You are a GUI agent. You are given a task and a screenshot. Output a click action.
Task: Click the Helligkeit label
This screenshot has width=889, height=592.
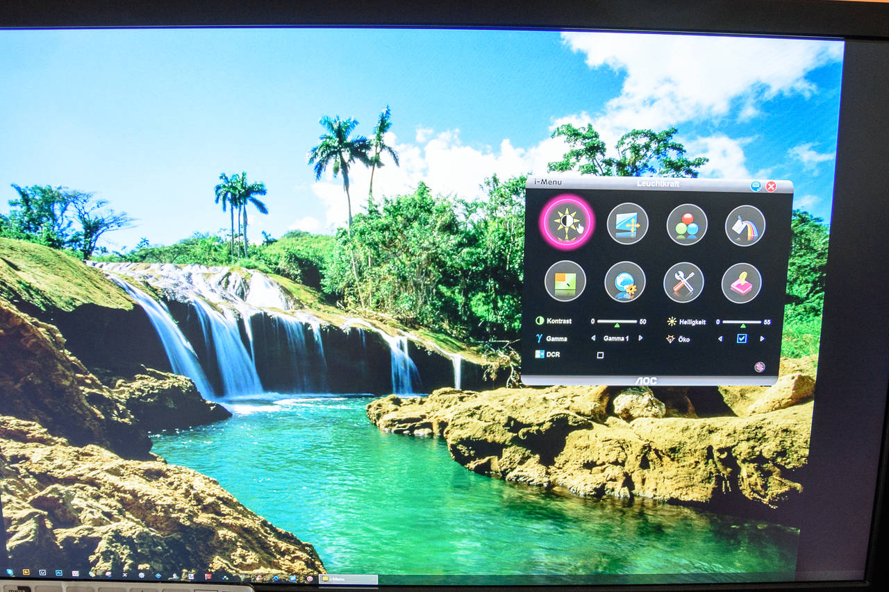click(x=692, y=322)
